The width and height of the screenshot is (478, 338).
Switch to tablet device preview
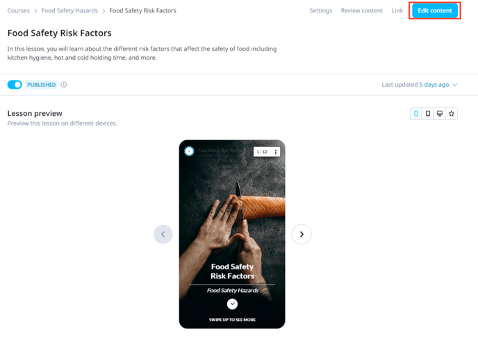point(428,114)
